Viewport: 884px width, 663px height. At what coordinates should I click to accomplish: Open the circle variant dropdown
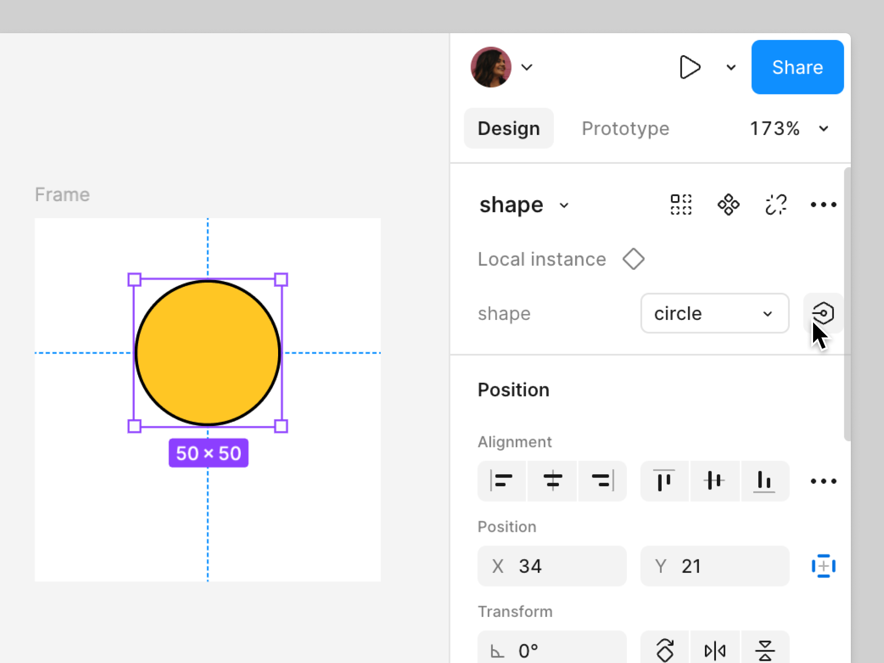[x=715, y=314]
